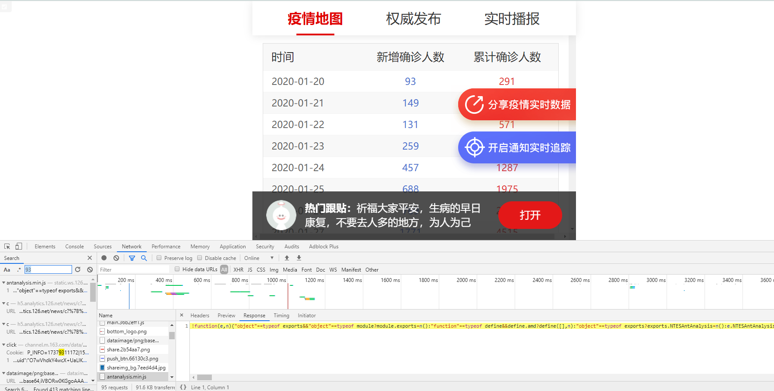This screenshot has width=774, height=391.
Task: Collapse the click — channel.m.163.com result
Action: 3,344
